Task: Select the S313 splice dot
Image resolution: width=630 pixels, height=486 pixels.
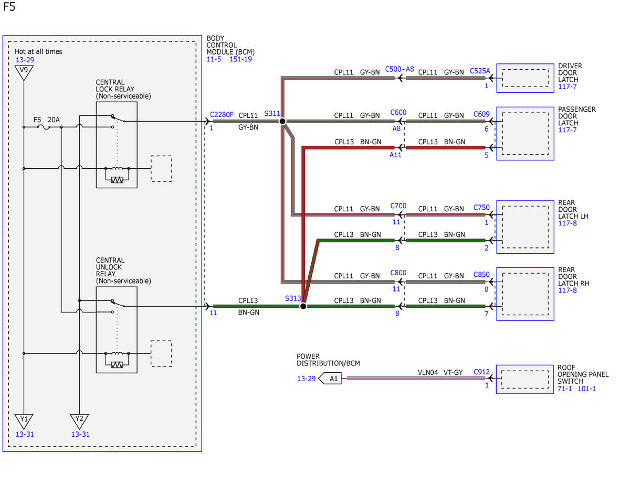Action: click(303, 306)
